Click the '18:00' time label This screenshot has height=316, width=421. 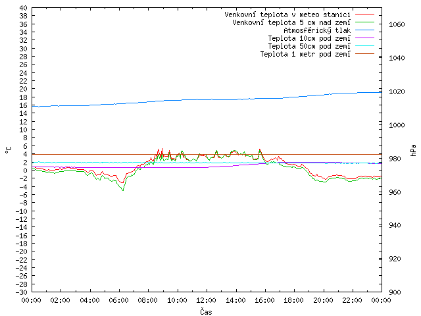[294, 300]
